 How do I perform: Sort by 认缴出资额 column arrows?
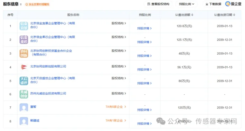click(x=192, y=15)
